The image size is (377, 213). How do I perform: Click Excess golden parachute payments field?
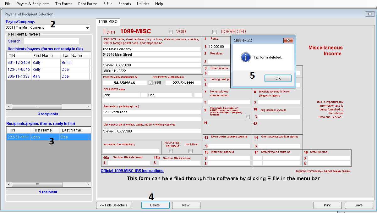(x=229, y=146)
